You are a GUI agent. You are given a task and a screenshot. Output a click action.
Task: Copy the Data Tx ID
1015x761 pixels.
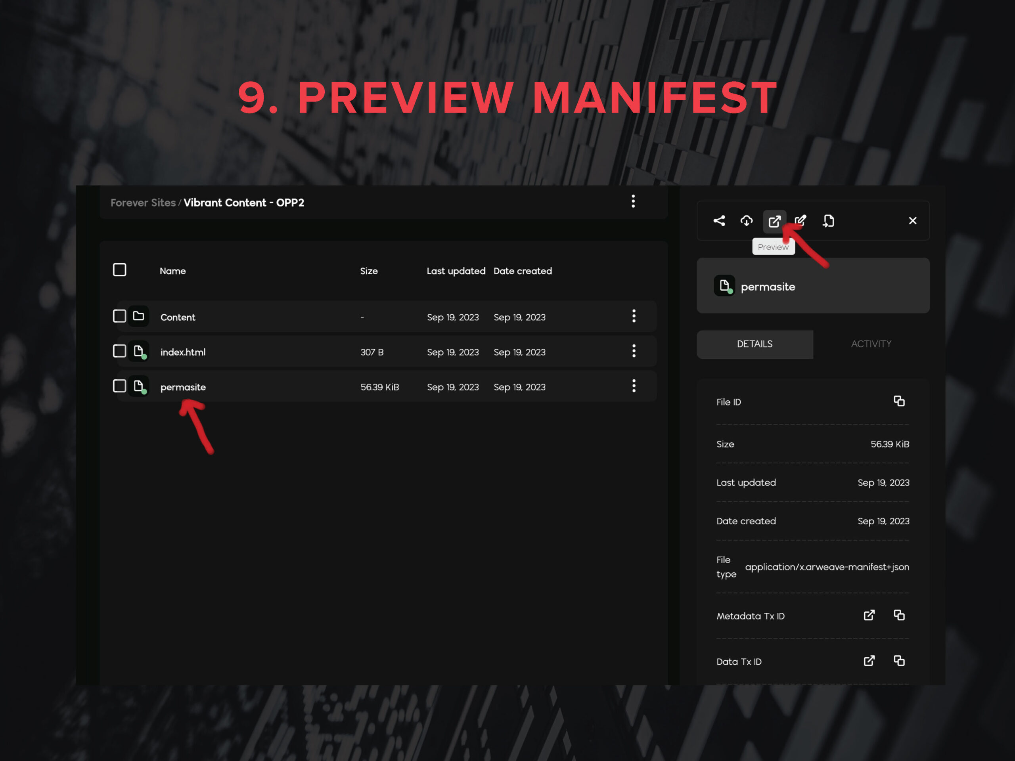[899, 661]
